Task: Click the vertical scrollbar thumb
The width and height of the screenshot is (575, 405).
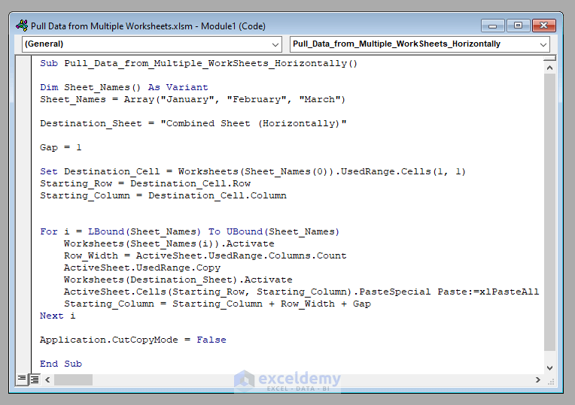Action: coord(549,213)
